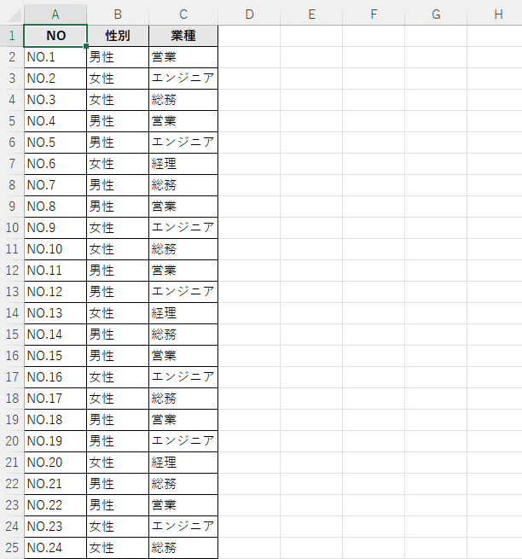Image resolution: width=522 pixels, height=559 pixels.
Task: Click 営業 in the NO.1 row
Action: (183, 57)
